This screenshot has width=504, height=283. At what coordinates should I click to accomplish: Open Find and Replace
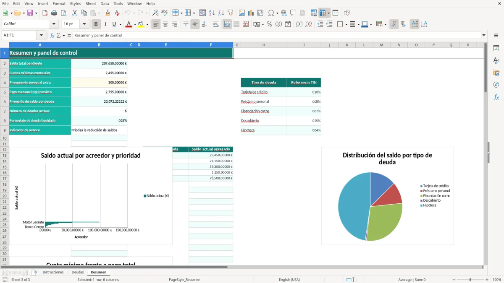coord(155,13)
